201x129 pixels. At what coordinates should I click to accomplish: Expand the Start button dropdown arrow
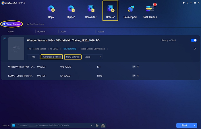coord(195,126)
